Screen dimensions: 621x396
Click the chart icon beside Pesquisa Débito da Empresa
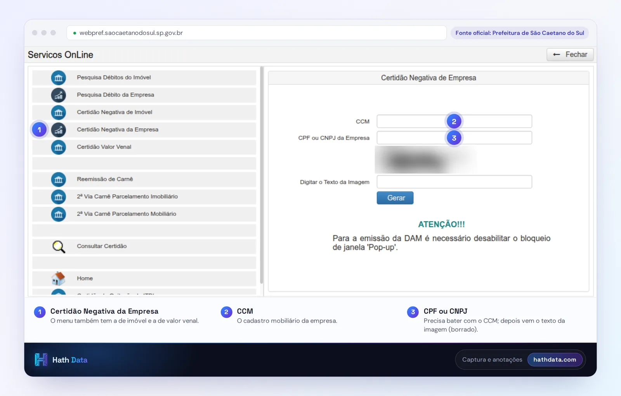click(59, 95)
